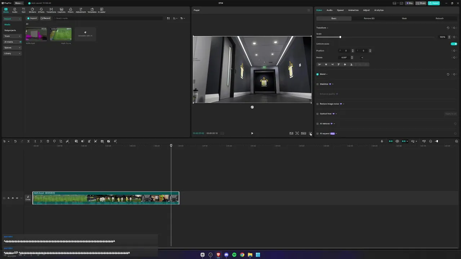Click the timeline playhead marker
This screenshot has height=259, width=461.
[171, 145]
